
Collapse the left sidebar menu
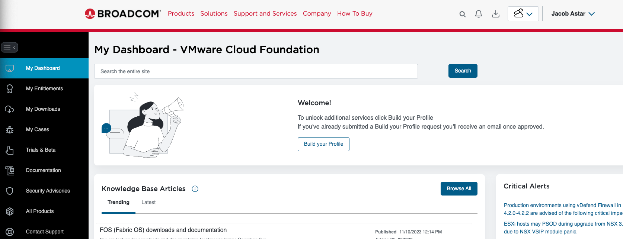pyautogui.click(x=10, y=48)
